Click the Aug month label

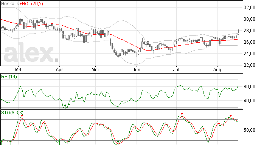click(x=217, y=70)
